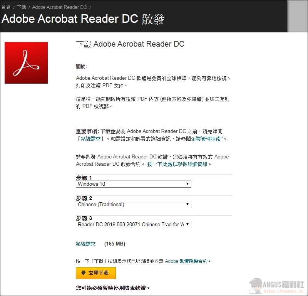Open the Adobe 軟體授權合約 link

click(186, 261)
